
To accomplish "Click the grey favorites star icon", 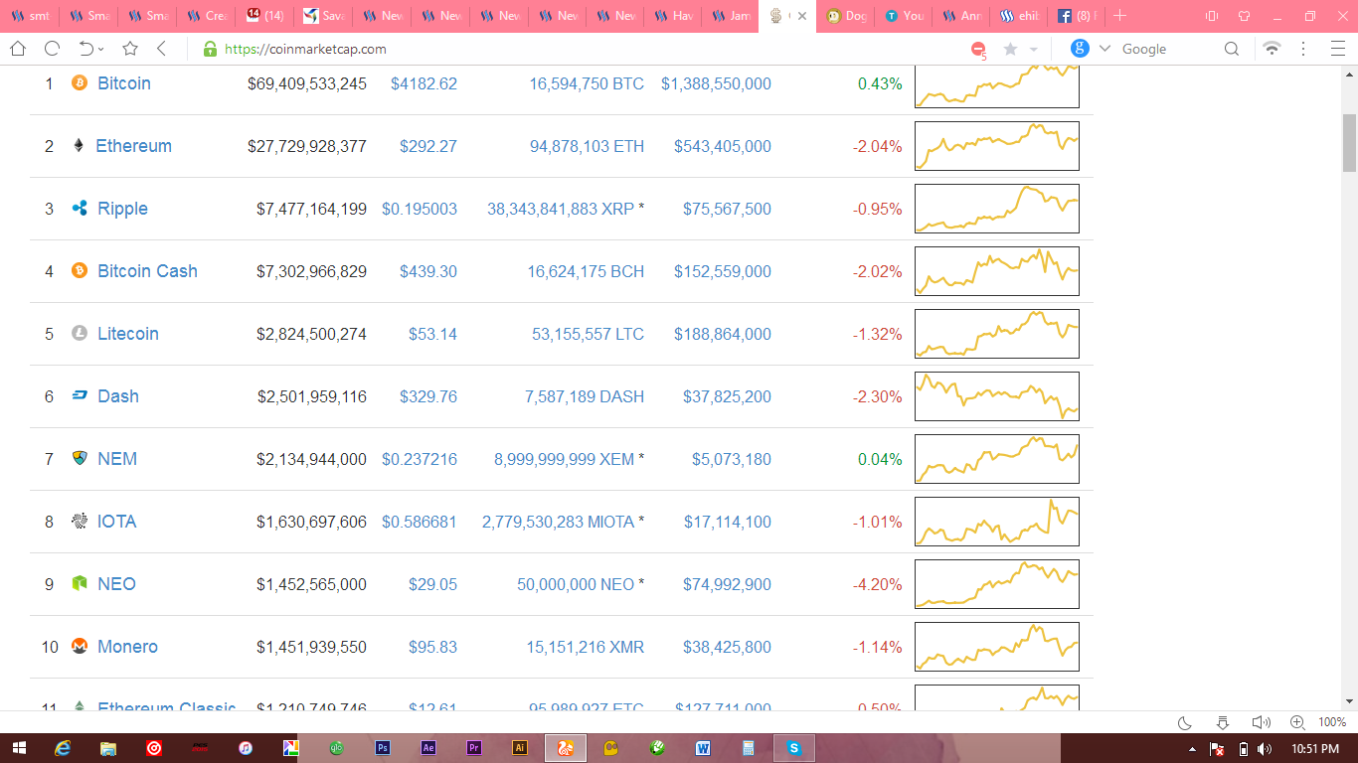I will (1011, 49).
